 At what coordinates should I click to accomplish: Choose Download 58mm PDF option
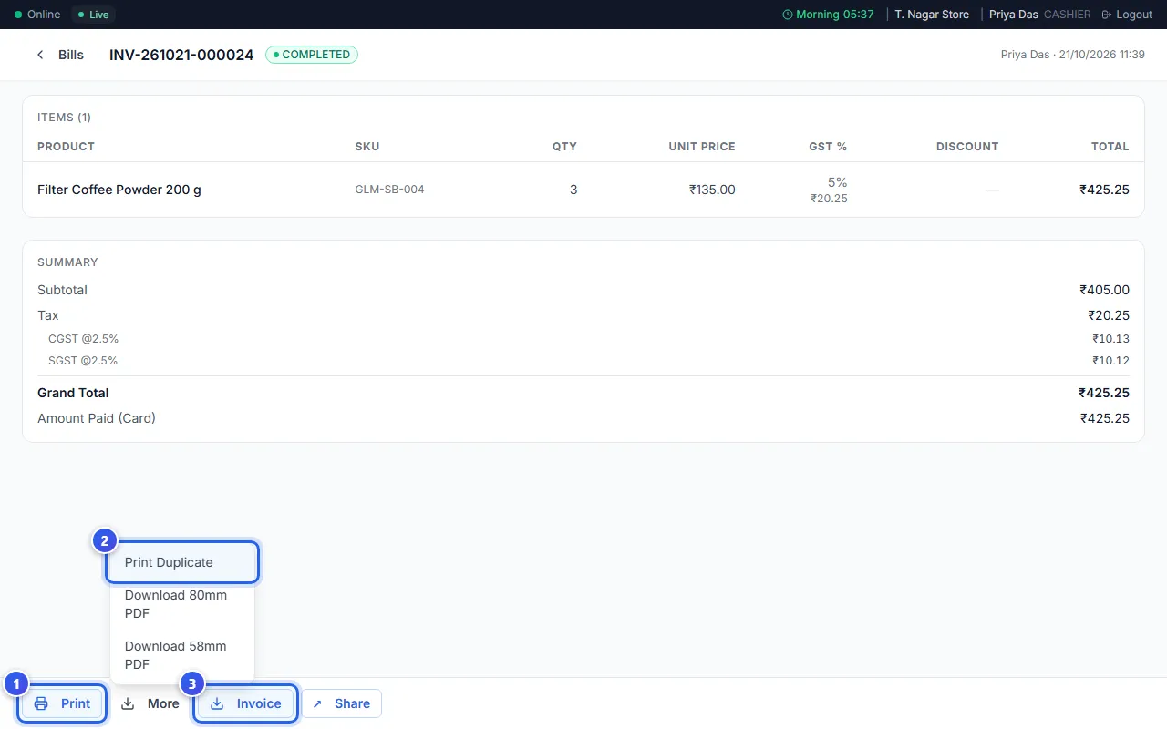(x=182, y=655)
